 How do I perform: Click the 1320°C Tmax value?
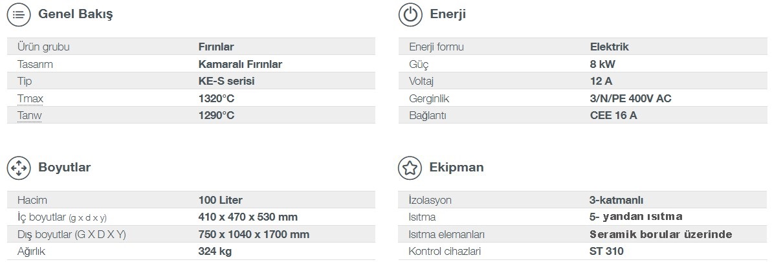tap(216, 98)
